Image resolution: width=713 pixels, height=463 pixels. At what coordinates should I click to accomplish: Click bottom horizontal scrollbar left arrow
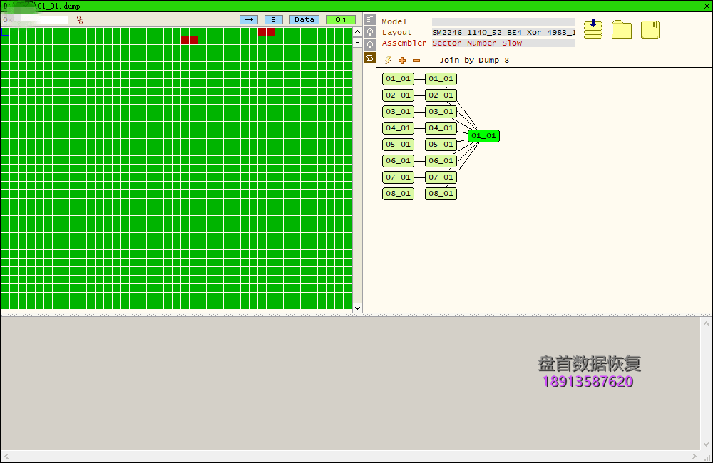point(6,456)
